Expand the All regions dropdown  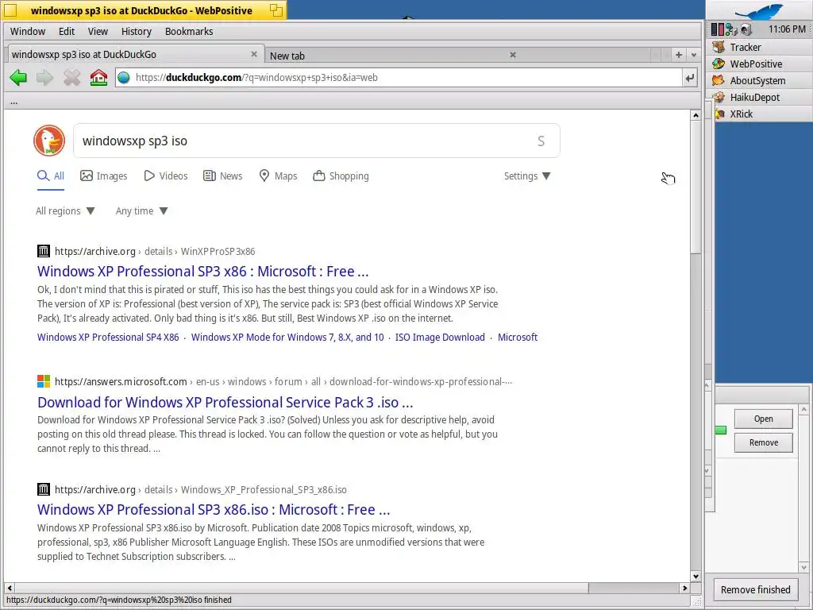click(x=65, y=210)
